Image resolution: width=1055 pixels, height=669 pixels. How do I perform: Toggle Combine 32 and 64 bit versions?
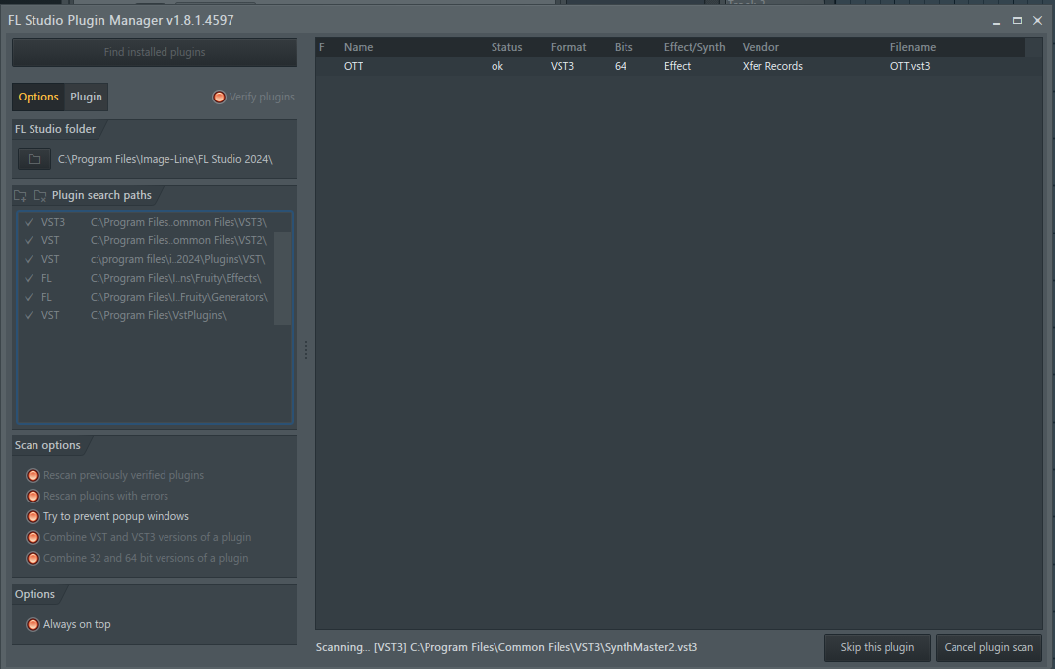coord(33,558)
